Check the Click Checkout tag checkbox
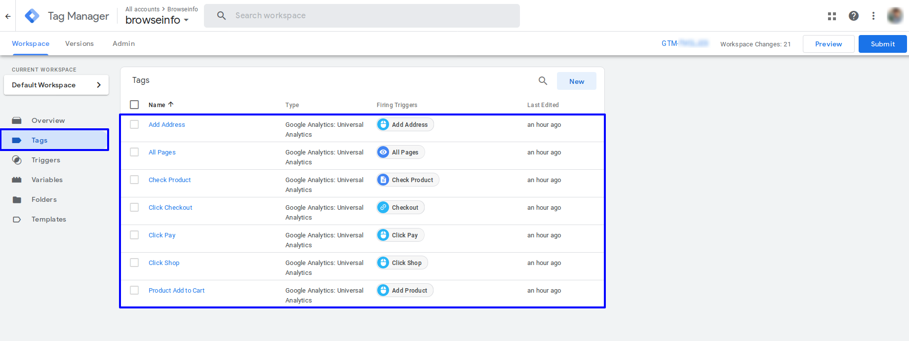Image resolution: width=909 pixels, height=341 pixels. click(x=134, y=207)
